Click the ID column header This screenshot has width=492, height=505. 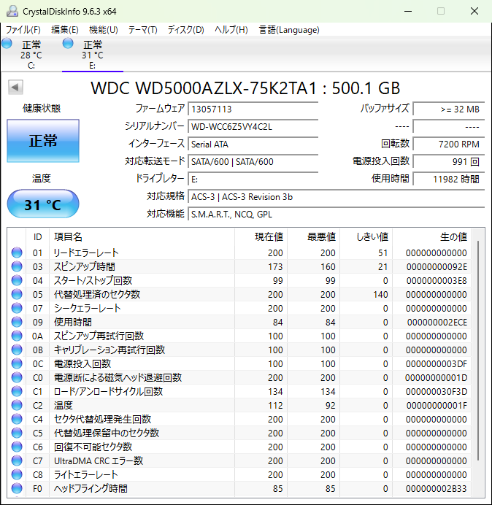[x=37, y=237]
